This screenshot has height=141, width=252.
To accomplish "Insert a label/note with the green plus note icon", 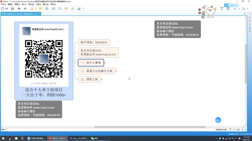I will (x=66, y=9).
